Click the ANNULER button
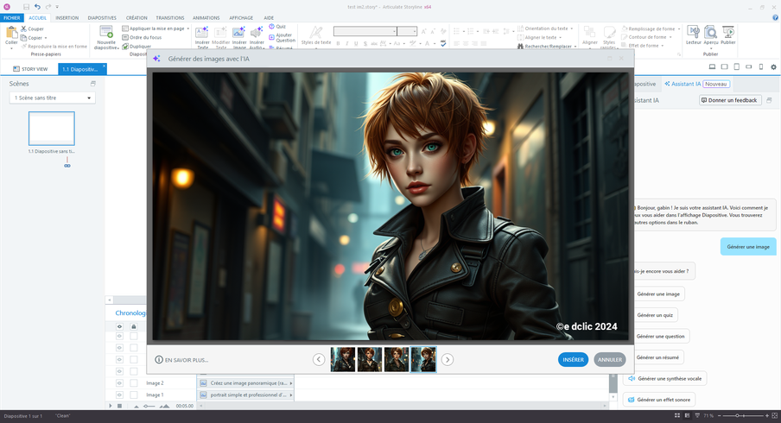Image resolution: width=781 pixels, height=423 pixels. point(610,359)
